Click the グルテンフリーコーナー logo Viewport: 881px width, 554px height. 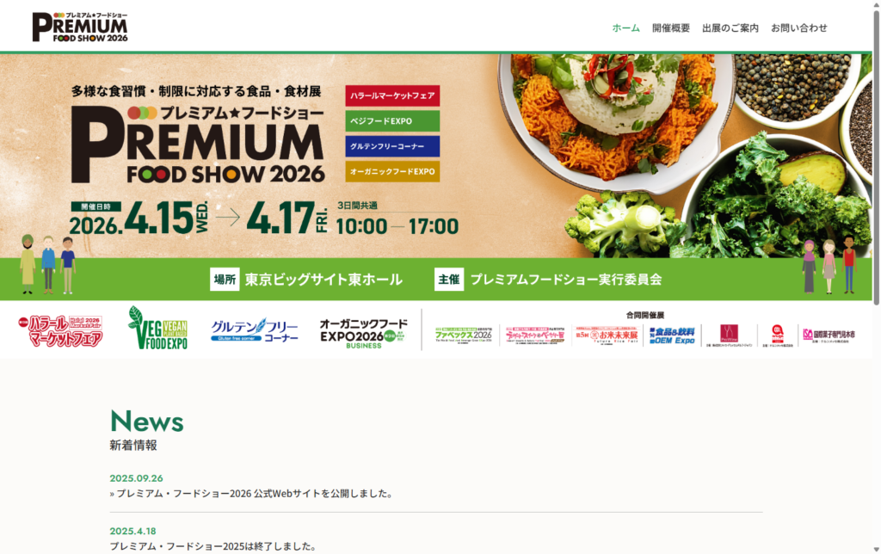254,329
